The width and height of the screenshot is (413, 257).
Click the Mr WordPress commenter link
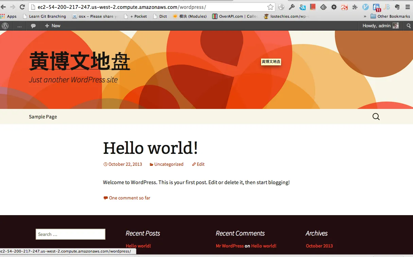pos(230,246)
